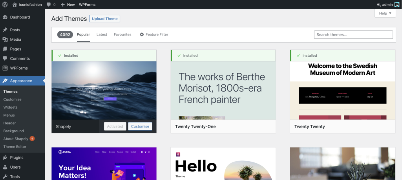The image size is (402, 180).
Task: Open the comments bubble icon in admin bar
Action: [49, 5]
